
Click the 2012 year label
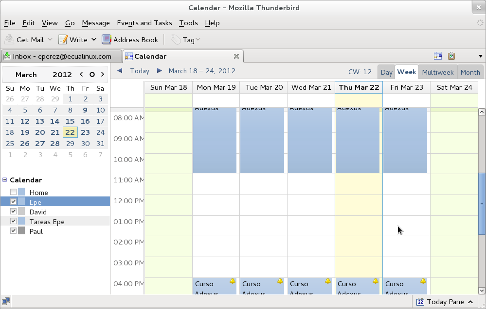click(x=62, y=75)
